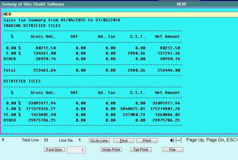
Task: Click C.S.T. value 2980.36 in 2.00 % row
Action: [x=136, y=53]
